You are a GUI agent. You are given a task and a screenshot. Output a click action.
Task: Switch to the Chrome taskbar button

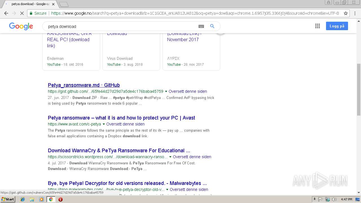[x=51, y=199]
